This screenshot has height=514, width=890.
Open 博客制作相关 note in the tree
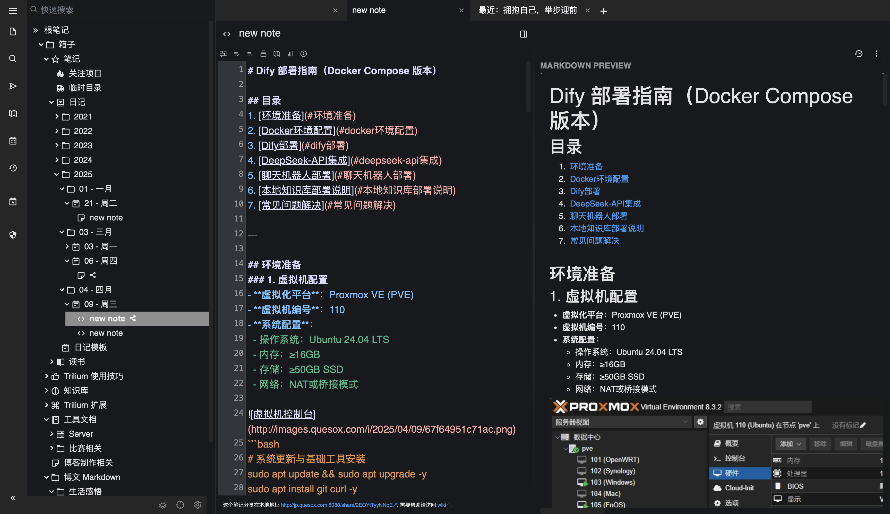pos(88,463)
